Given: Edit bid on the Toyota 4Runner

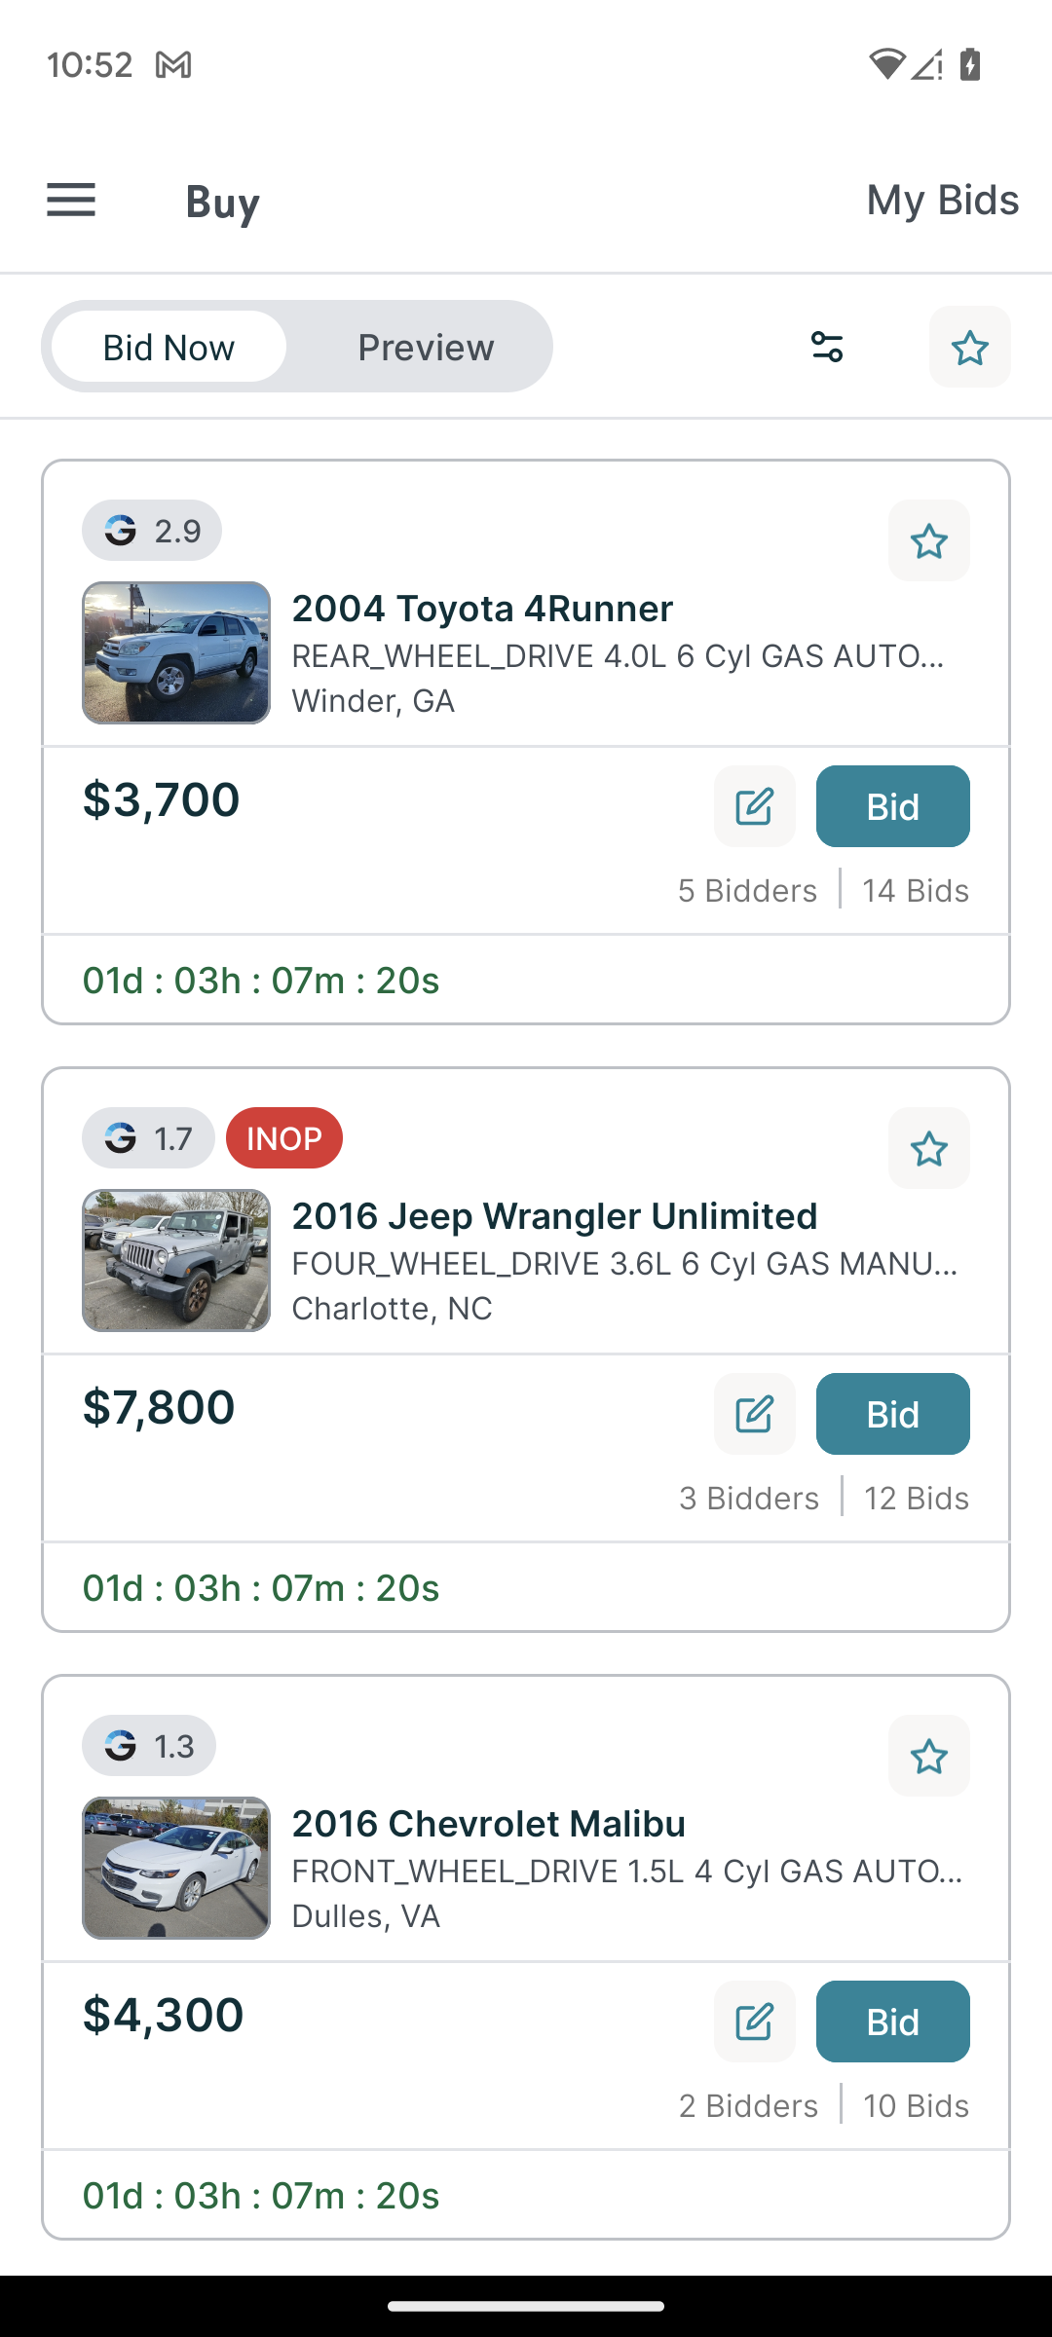Looking at the screenshot, I should [754, 806].
